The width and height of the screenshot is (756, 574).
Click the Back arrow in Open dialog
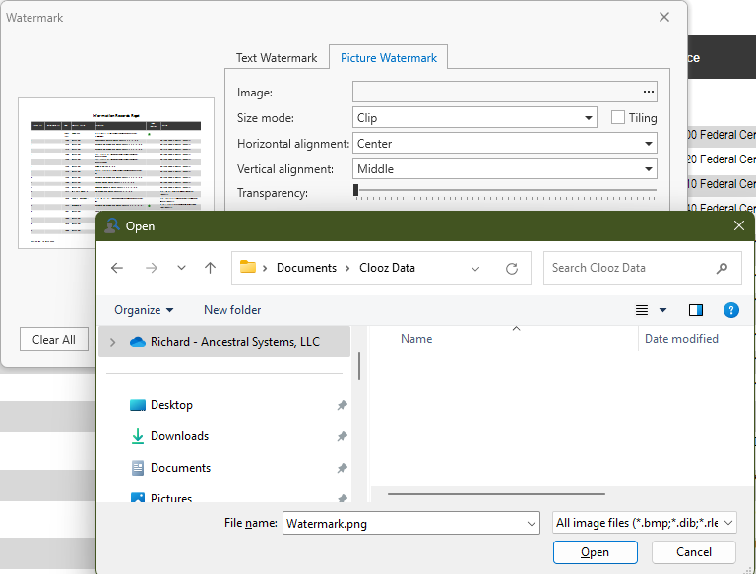(x=117, y=268)
